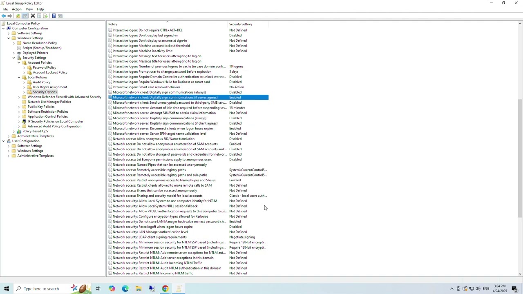The image size is (523, 294).
Task: Click the Back arrow toolbar icon
Action: point(4,16)
